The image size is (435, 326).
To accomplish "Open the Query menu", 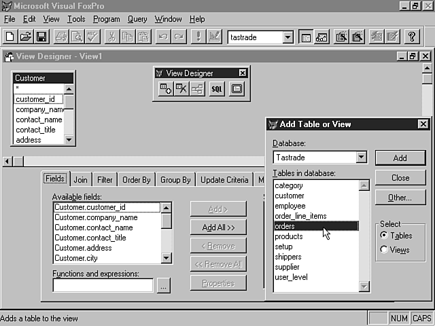I will coord(137,19).
